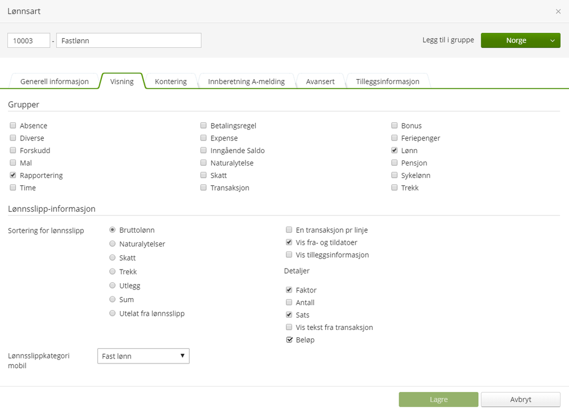
Task: Check the Mal group checkbox
Action: 13,163
